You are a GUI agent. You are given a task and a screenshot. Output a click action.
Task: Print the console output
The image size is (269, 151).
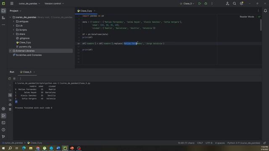pyautogui.click(x=10, y=104)
